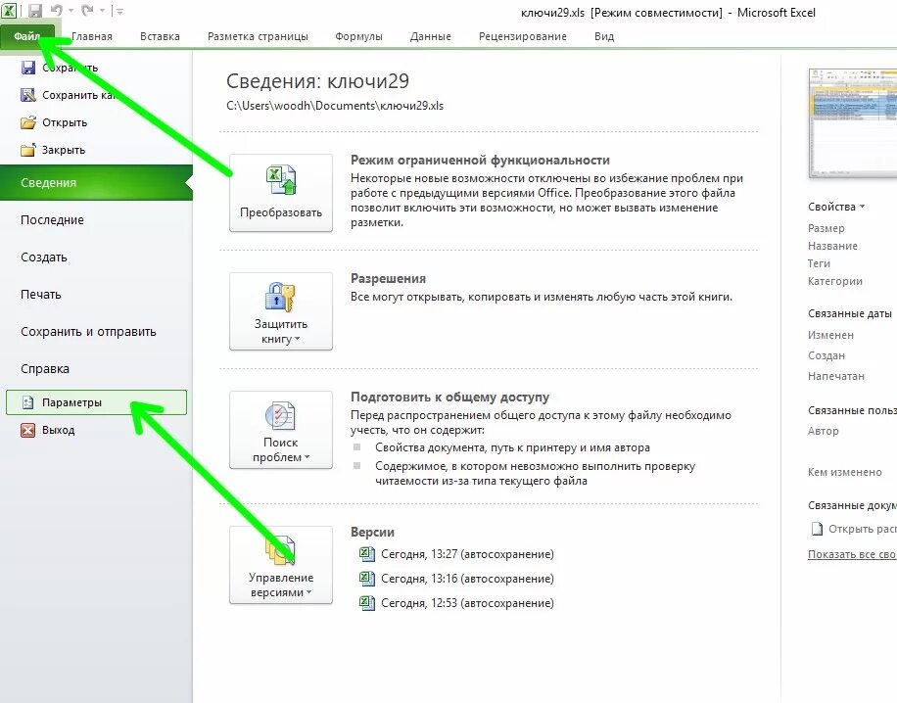
Task: Open the Рецензирование tab
Action: tap(522, 36)
